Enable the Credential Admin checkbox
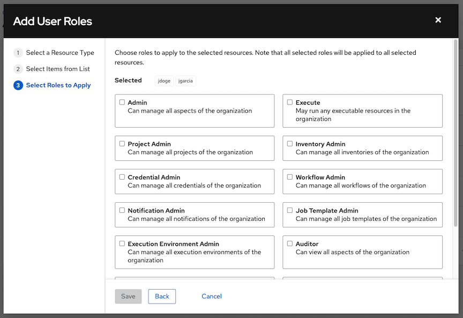Image resolution: width=463 pixels, height=318 pixels. pyautogui.click(x=122, y=176)
